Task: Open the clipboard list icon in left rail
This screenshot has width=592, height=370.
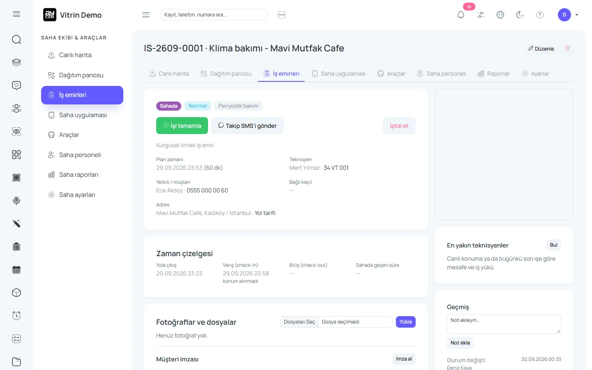Action: [x=16, y=247]
